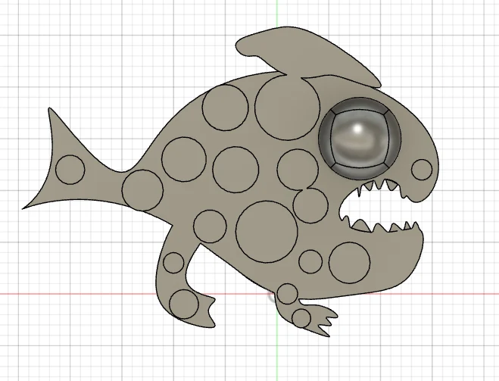Select the circle at the rear pelvic fin tip

184,304
